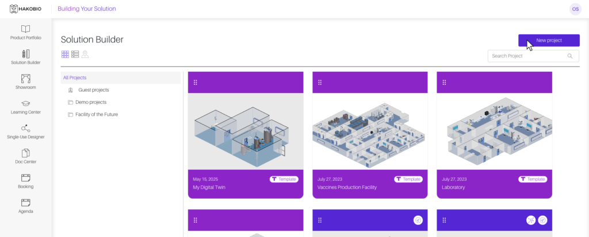Image resolution: width=589 pixels, height=237 pixels.
Task: Open Product Portfolio book icon
Action: tap(25, 29)
